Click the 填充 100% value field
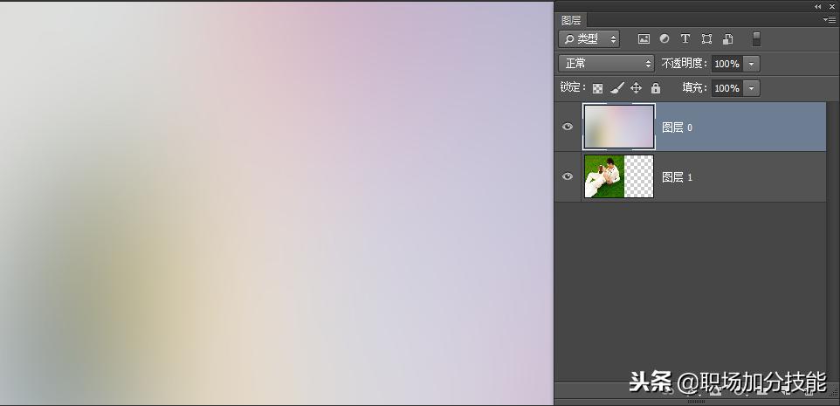The width and height of the screenshot is (840, 406). pos(727,88)
